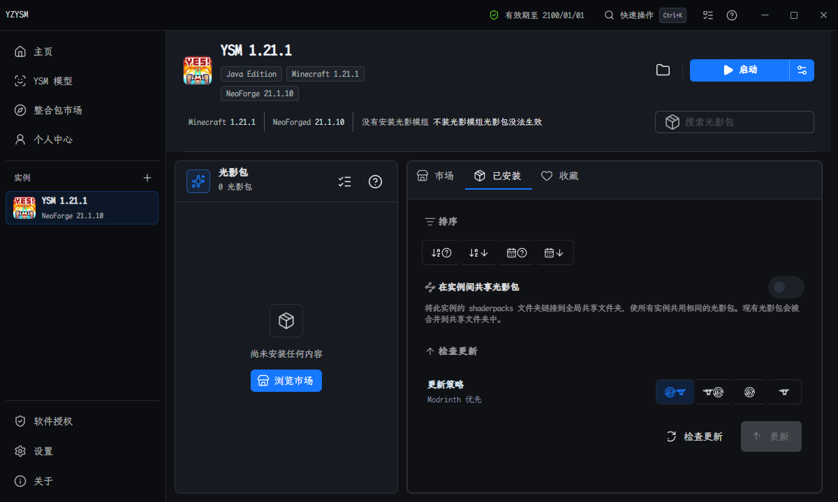Open instance folder icon

click(x=663, y=70)
